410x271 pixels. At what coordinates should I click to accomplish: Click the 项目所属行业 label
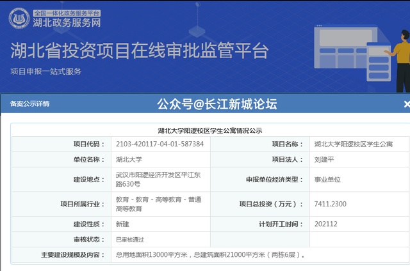pos(83,204)
